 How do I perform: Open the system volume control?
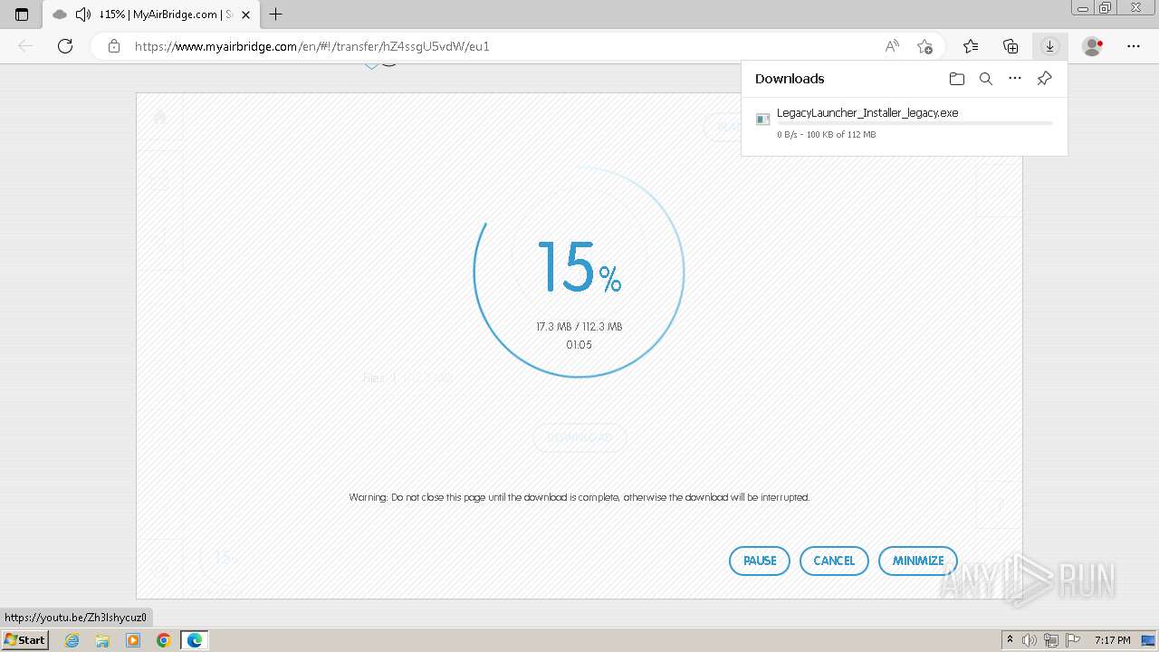(x=1030, y=640)
